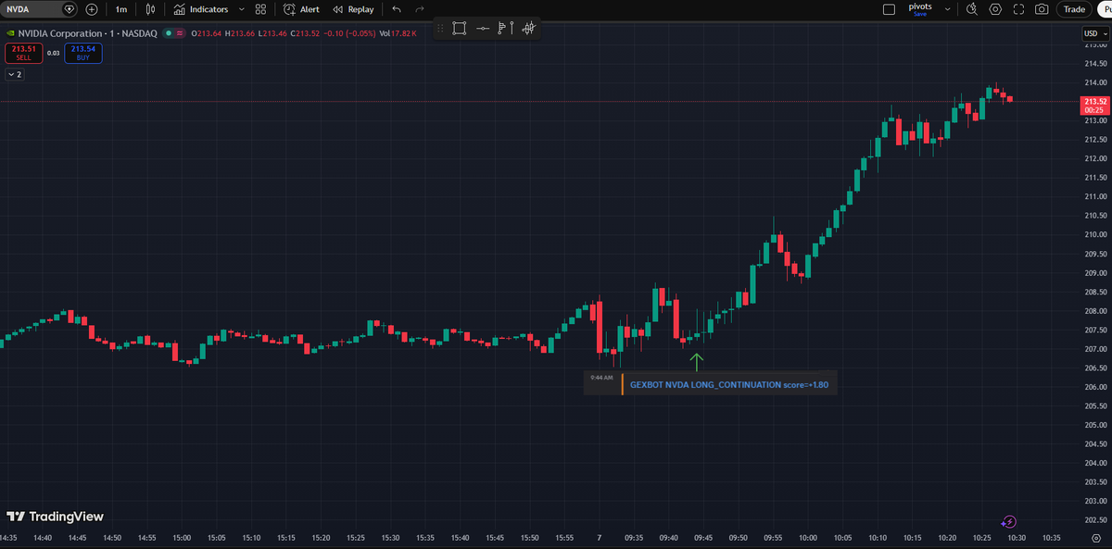Redo the last chart action

[420, 9]
